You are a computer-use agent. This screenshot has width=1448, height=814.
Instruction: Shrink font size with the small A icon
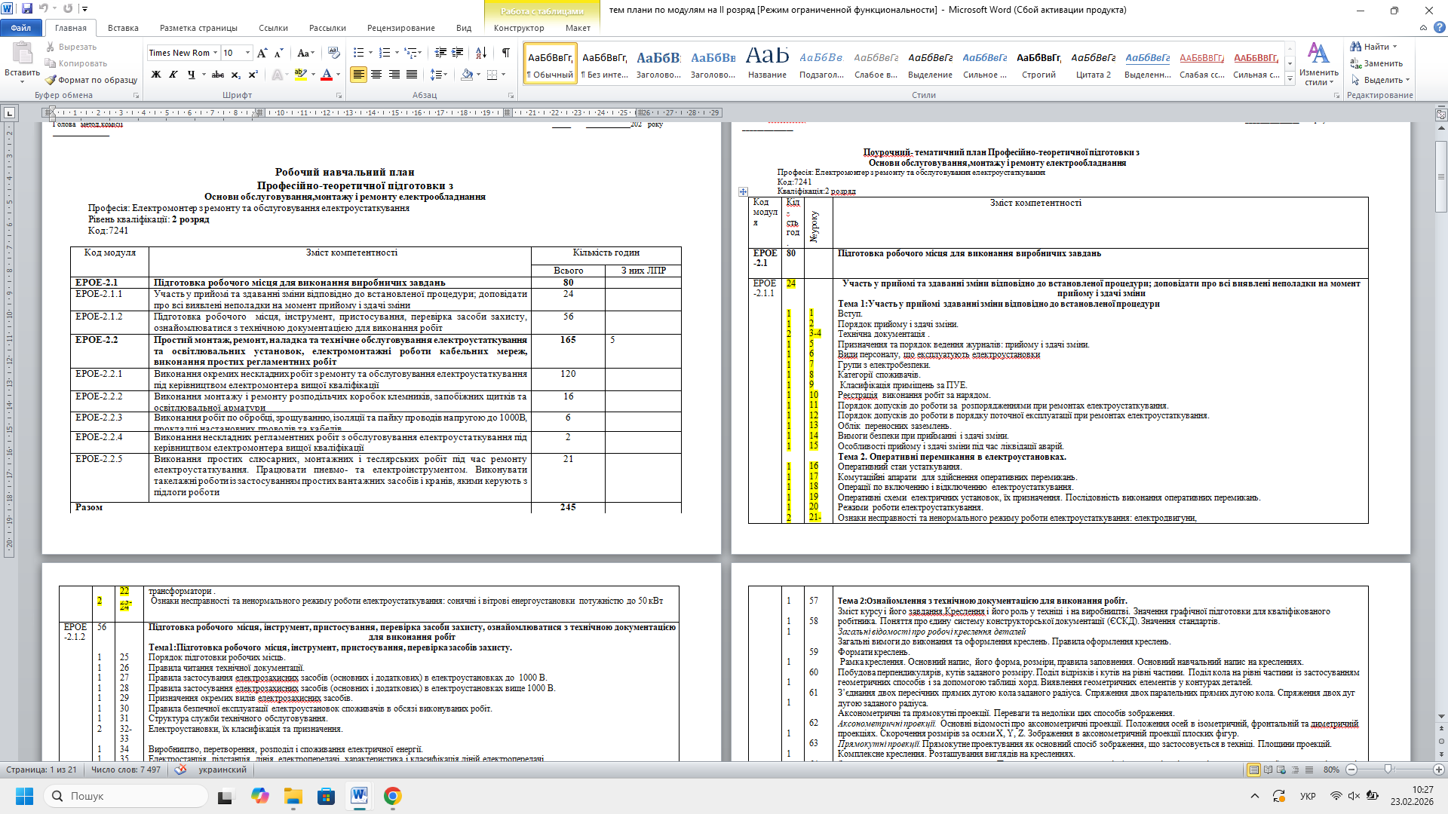(278, 53)
